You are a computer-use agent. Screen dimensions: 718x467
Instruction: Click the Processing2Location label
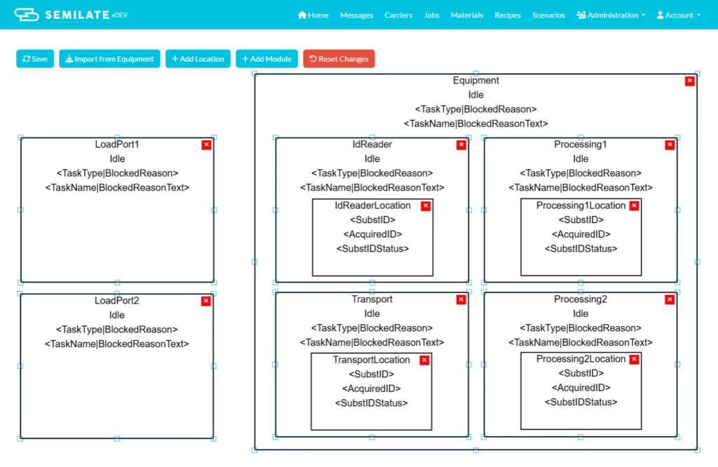tap(581, 358)
